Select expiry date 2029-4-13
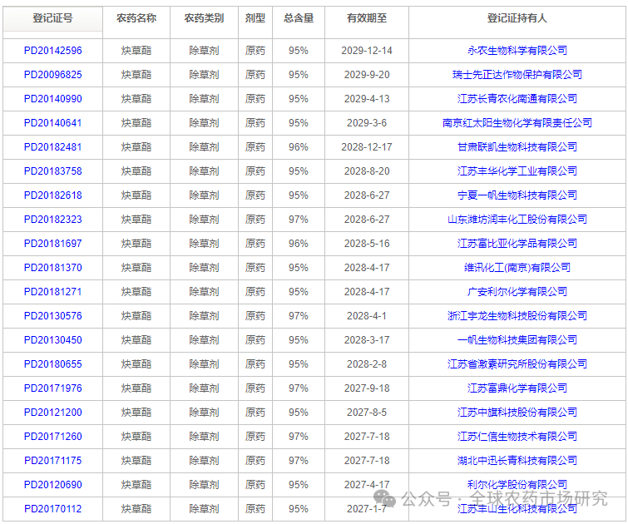This screenshot has width=628, height=524. coord(367,99)
